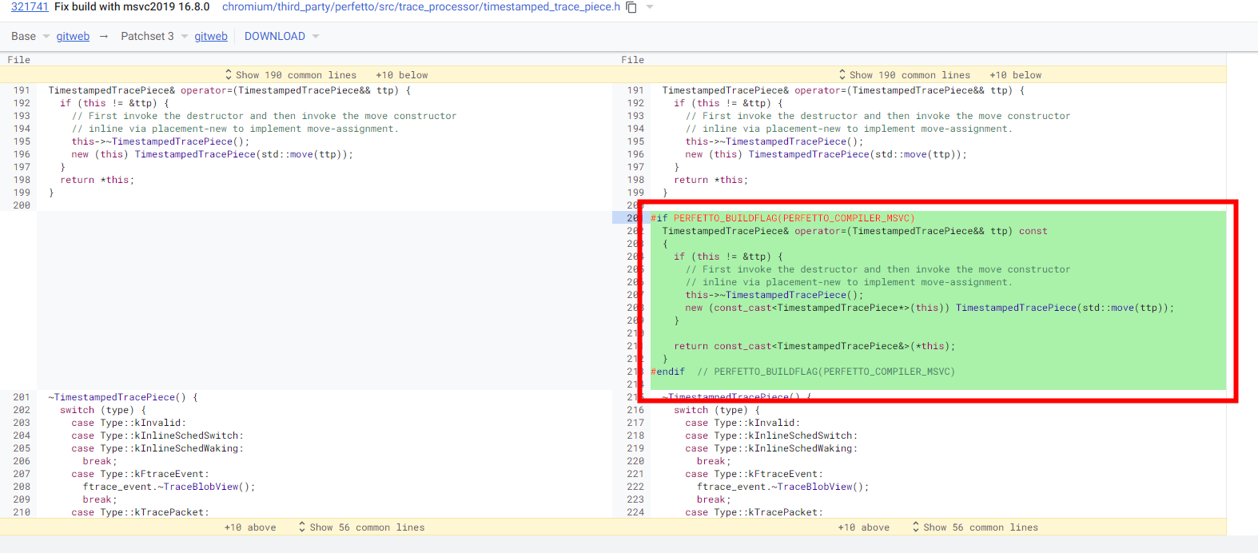The width and height of the screenshot is (1258, 553).
Task: Show +10 below on the right pane
Action: pos(1016,75)
